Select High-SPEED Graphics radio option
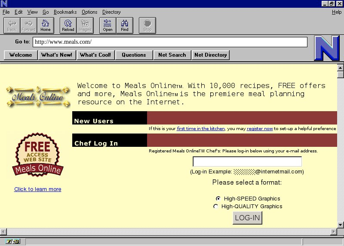This screenshot has height=246, width=344. click(218, 199)
